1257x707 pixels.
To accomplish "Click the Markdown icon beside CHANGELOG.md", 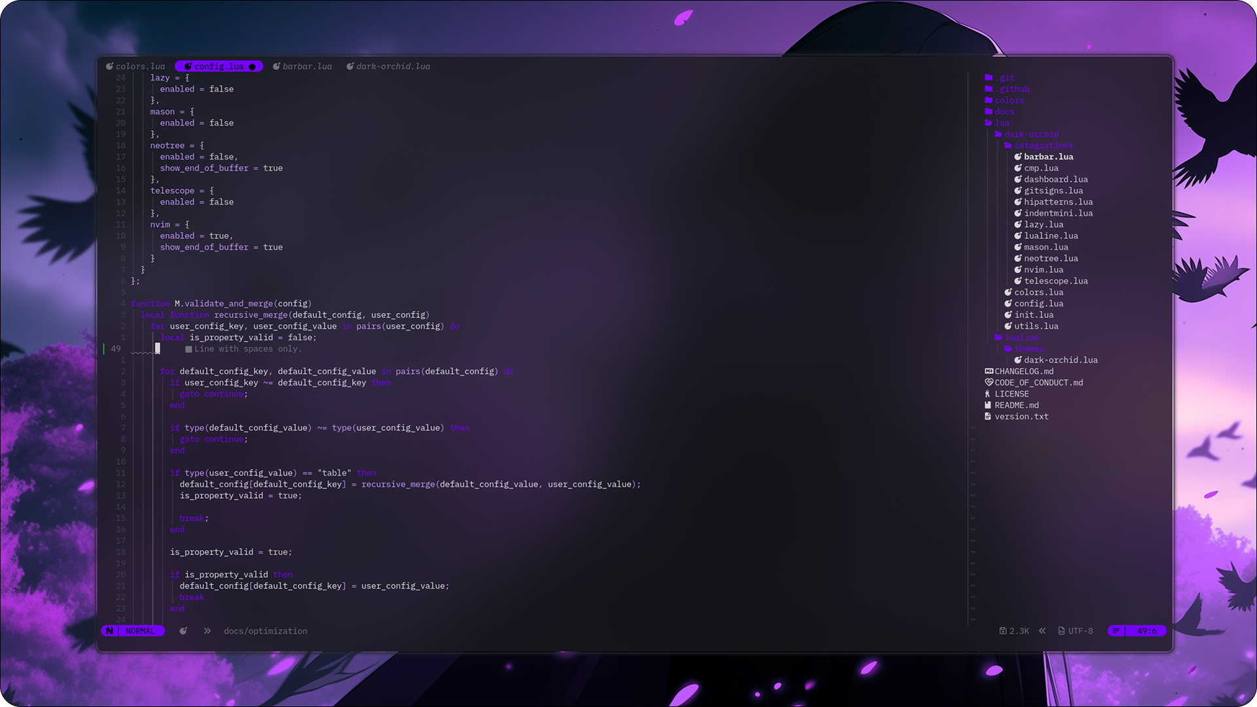I will [989, 371].
